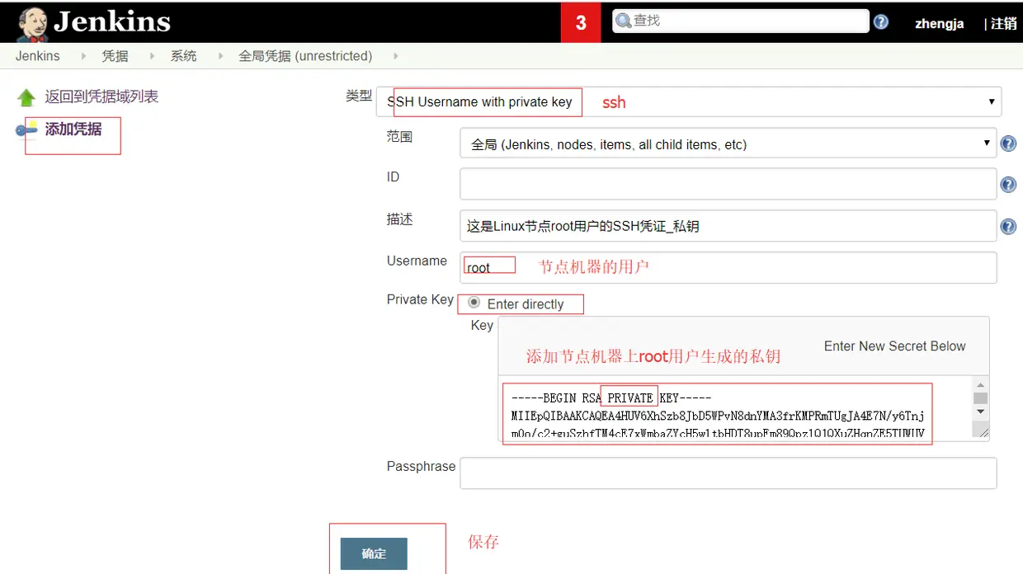Click the 确定 save button
This screenshot has height=574, width=1023.
click(374, 553)
